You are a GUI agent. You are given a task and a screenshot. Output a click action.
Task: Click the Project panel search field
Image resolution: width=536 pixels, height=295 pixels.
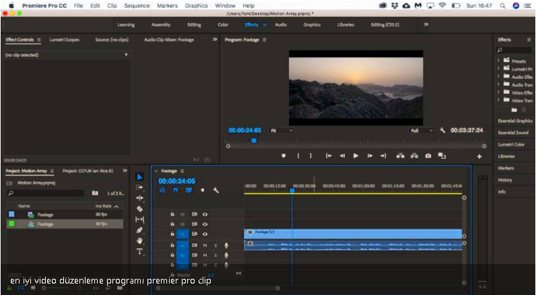tap(46, 193)
